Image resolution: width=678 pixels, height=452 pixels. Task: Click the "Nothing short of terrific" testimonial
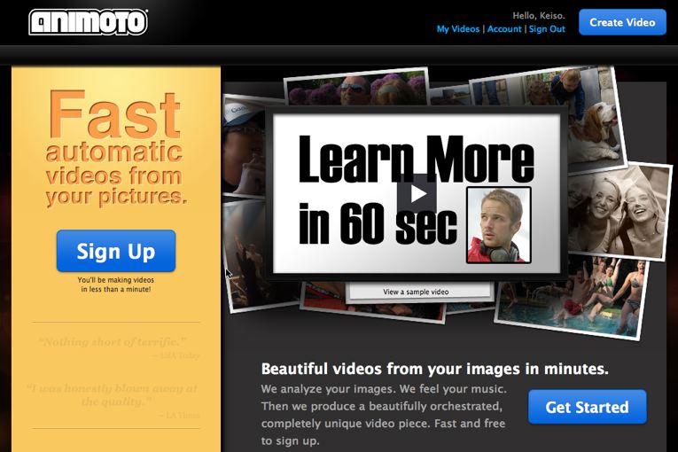tap(112, 342)
